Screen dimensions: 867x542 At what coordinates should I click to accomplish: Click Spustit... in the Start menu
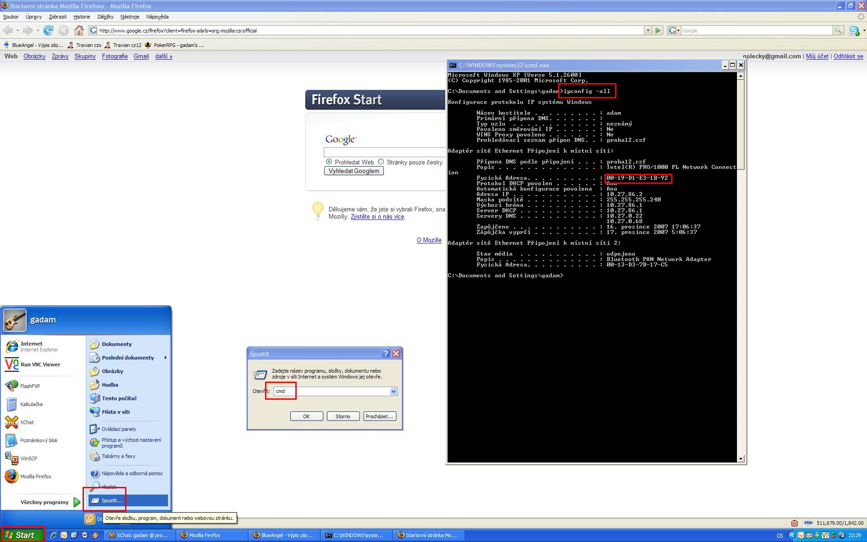click(128, 500)
